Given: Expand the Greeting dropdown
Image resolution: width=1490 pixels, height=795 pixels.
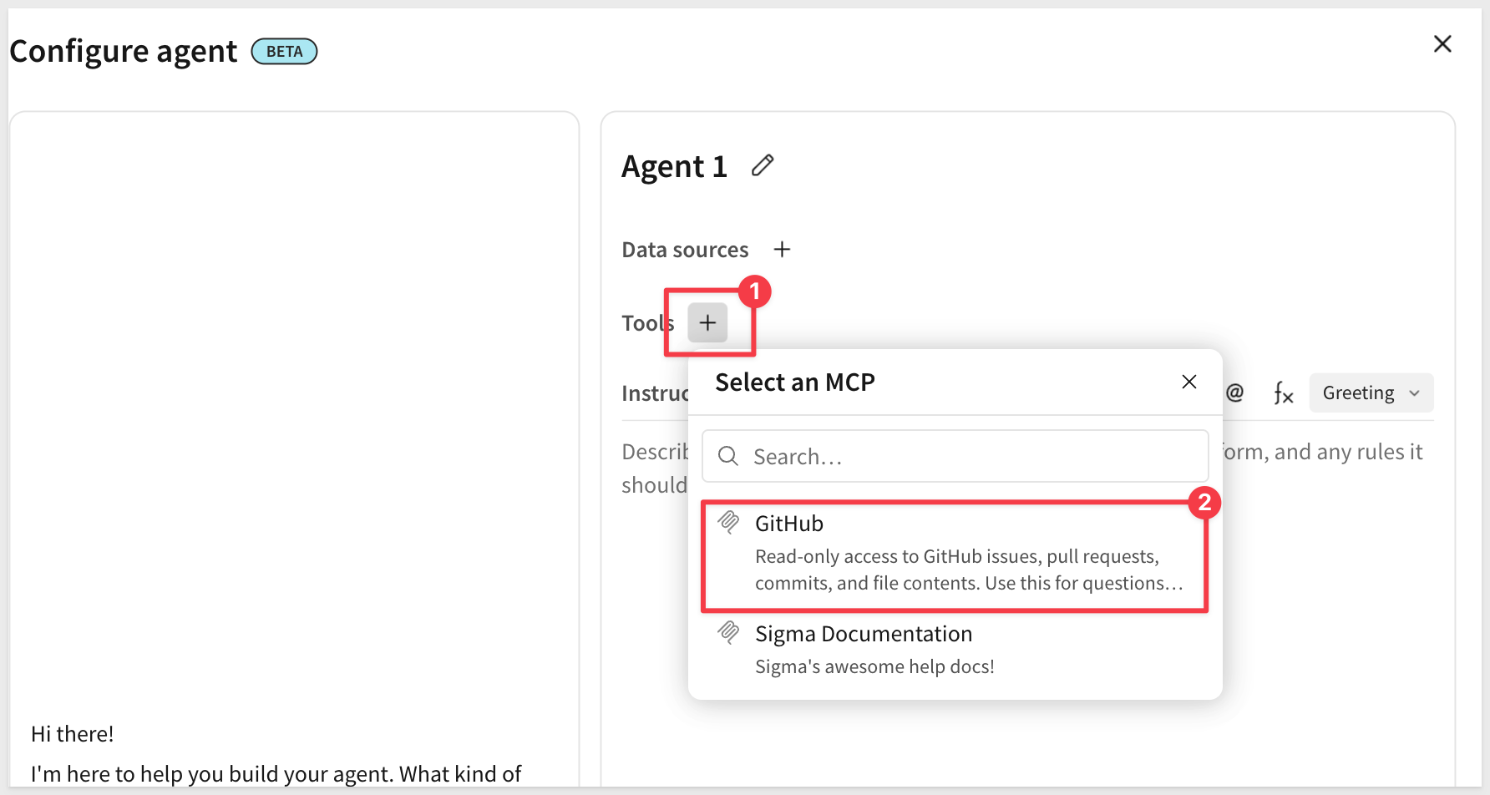Looking at the screenshot, I should tap(1371, 392).
